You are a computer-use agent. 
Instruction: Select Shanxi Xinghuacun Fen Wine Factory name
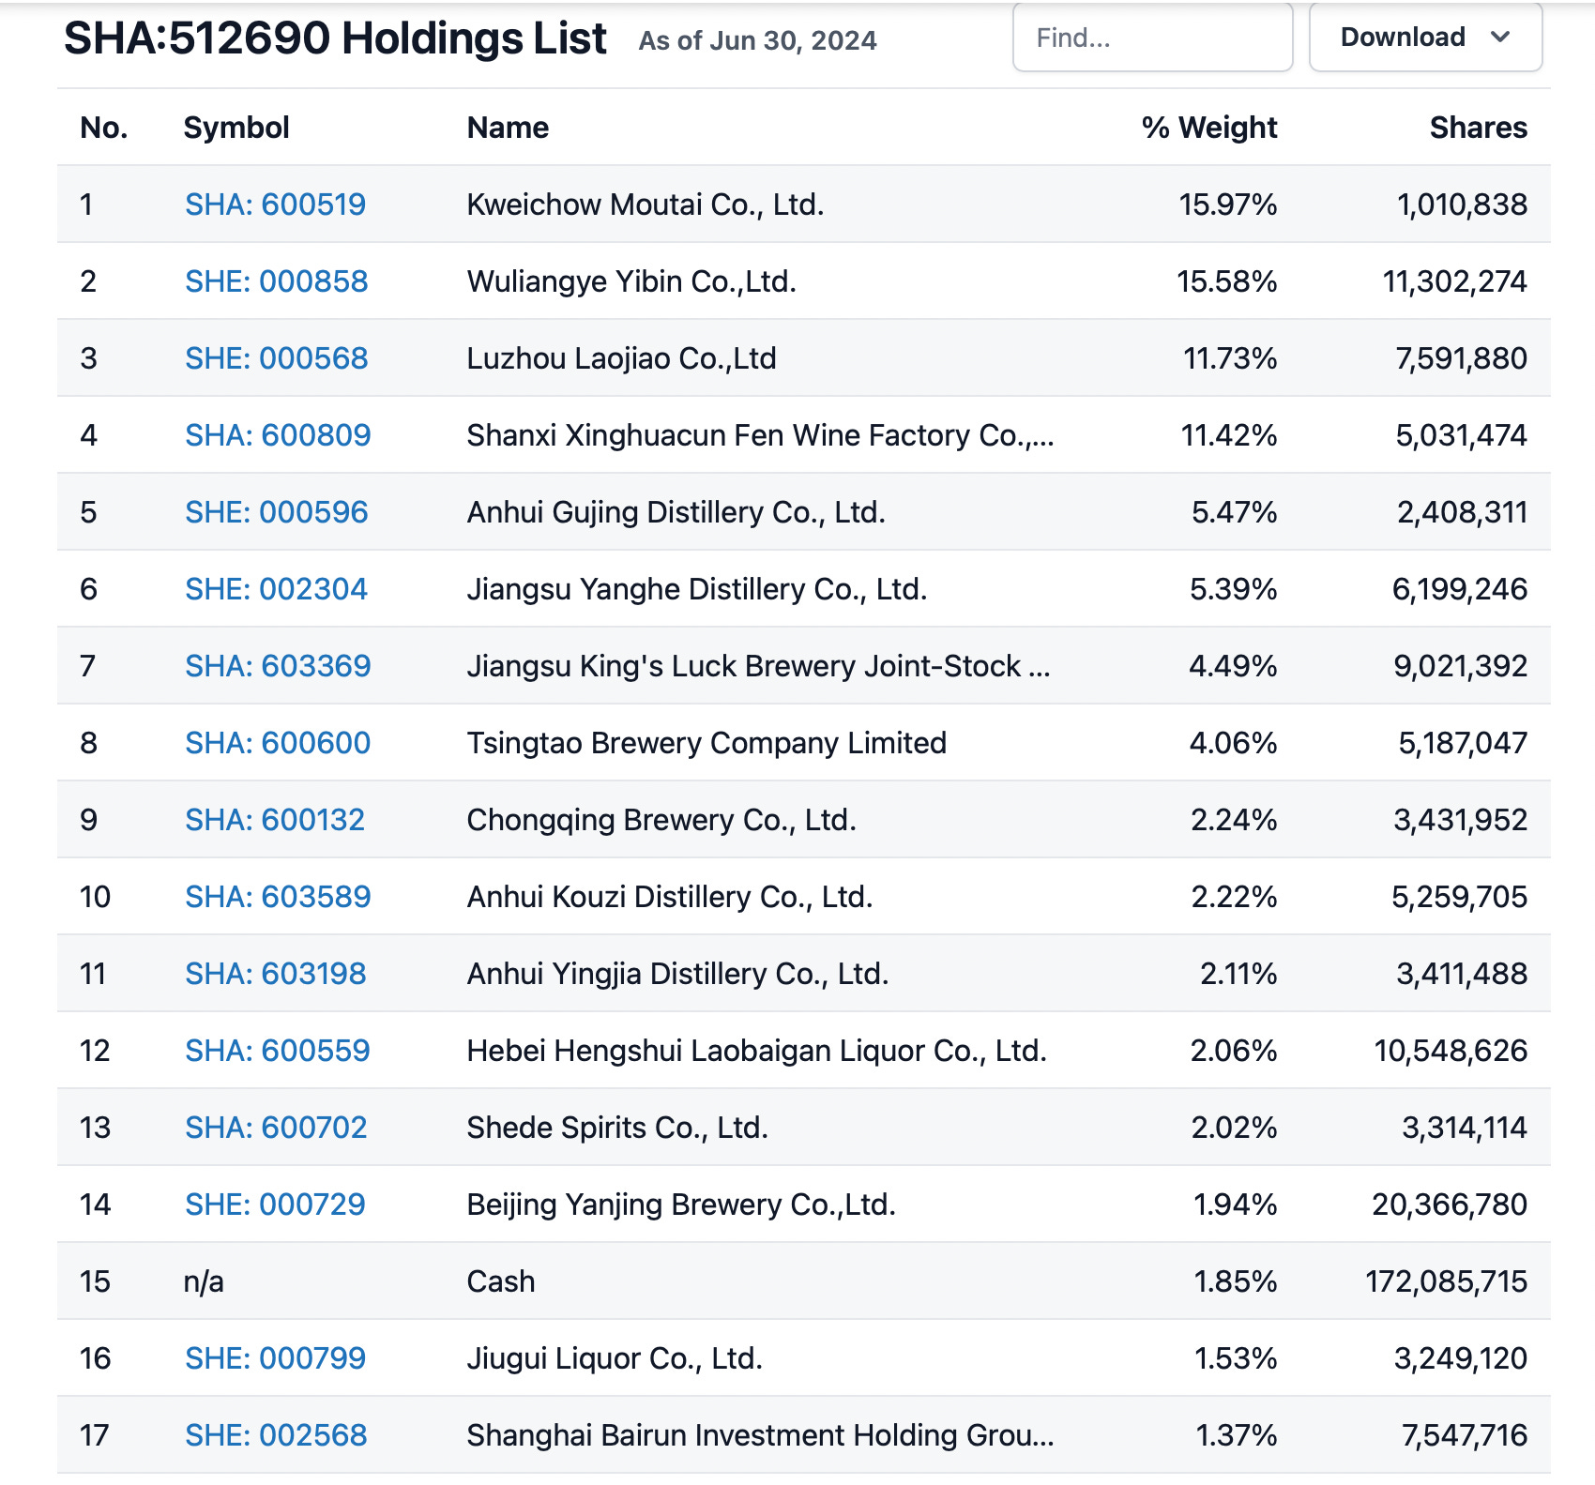[x=761, y=435]
